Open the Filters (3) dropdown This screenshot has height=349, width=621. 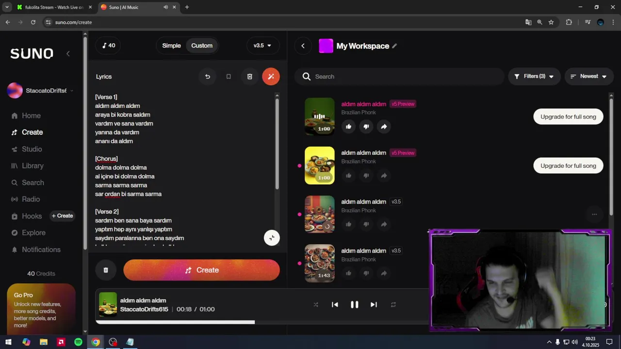pyautogui.click(x=534, y=77)
